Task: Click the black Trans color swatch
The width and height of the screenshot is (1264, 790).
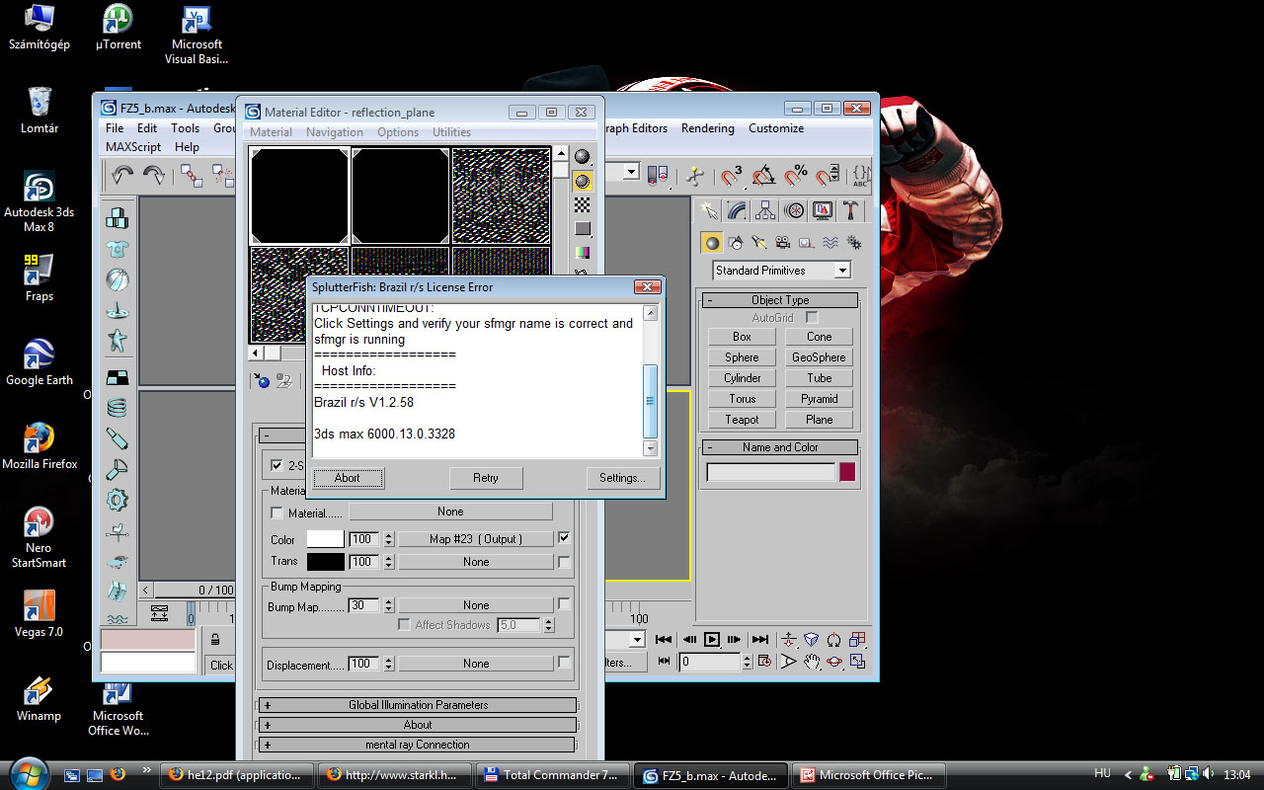Action: click(326, 562)
